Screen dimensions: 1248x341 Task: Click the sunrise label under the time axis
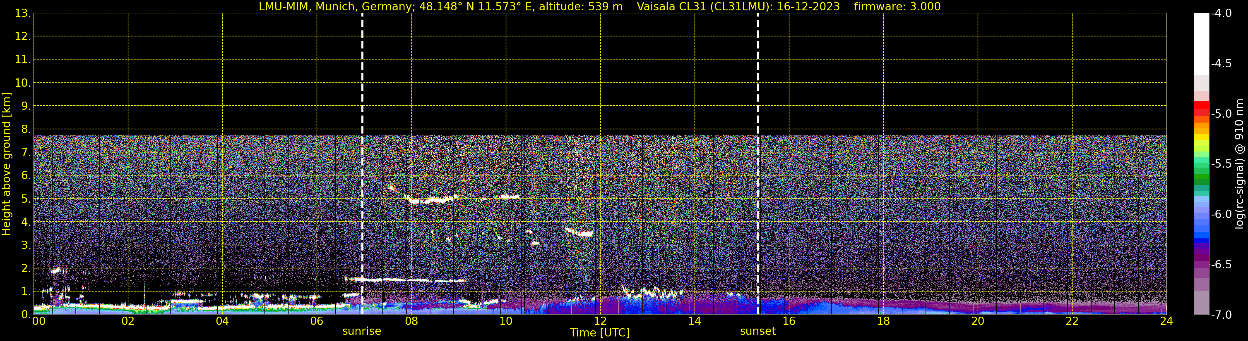(361, 332)
